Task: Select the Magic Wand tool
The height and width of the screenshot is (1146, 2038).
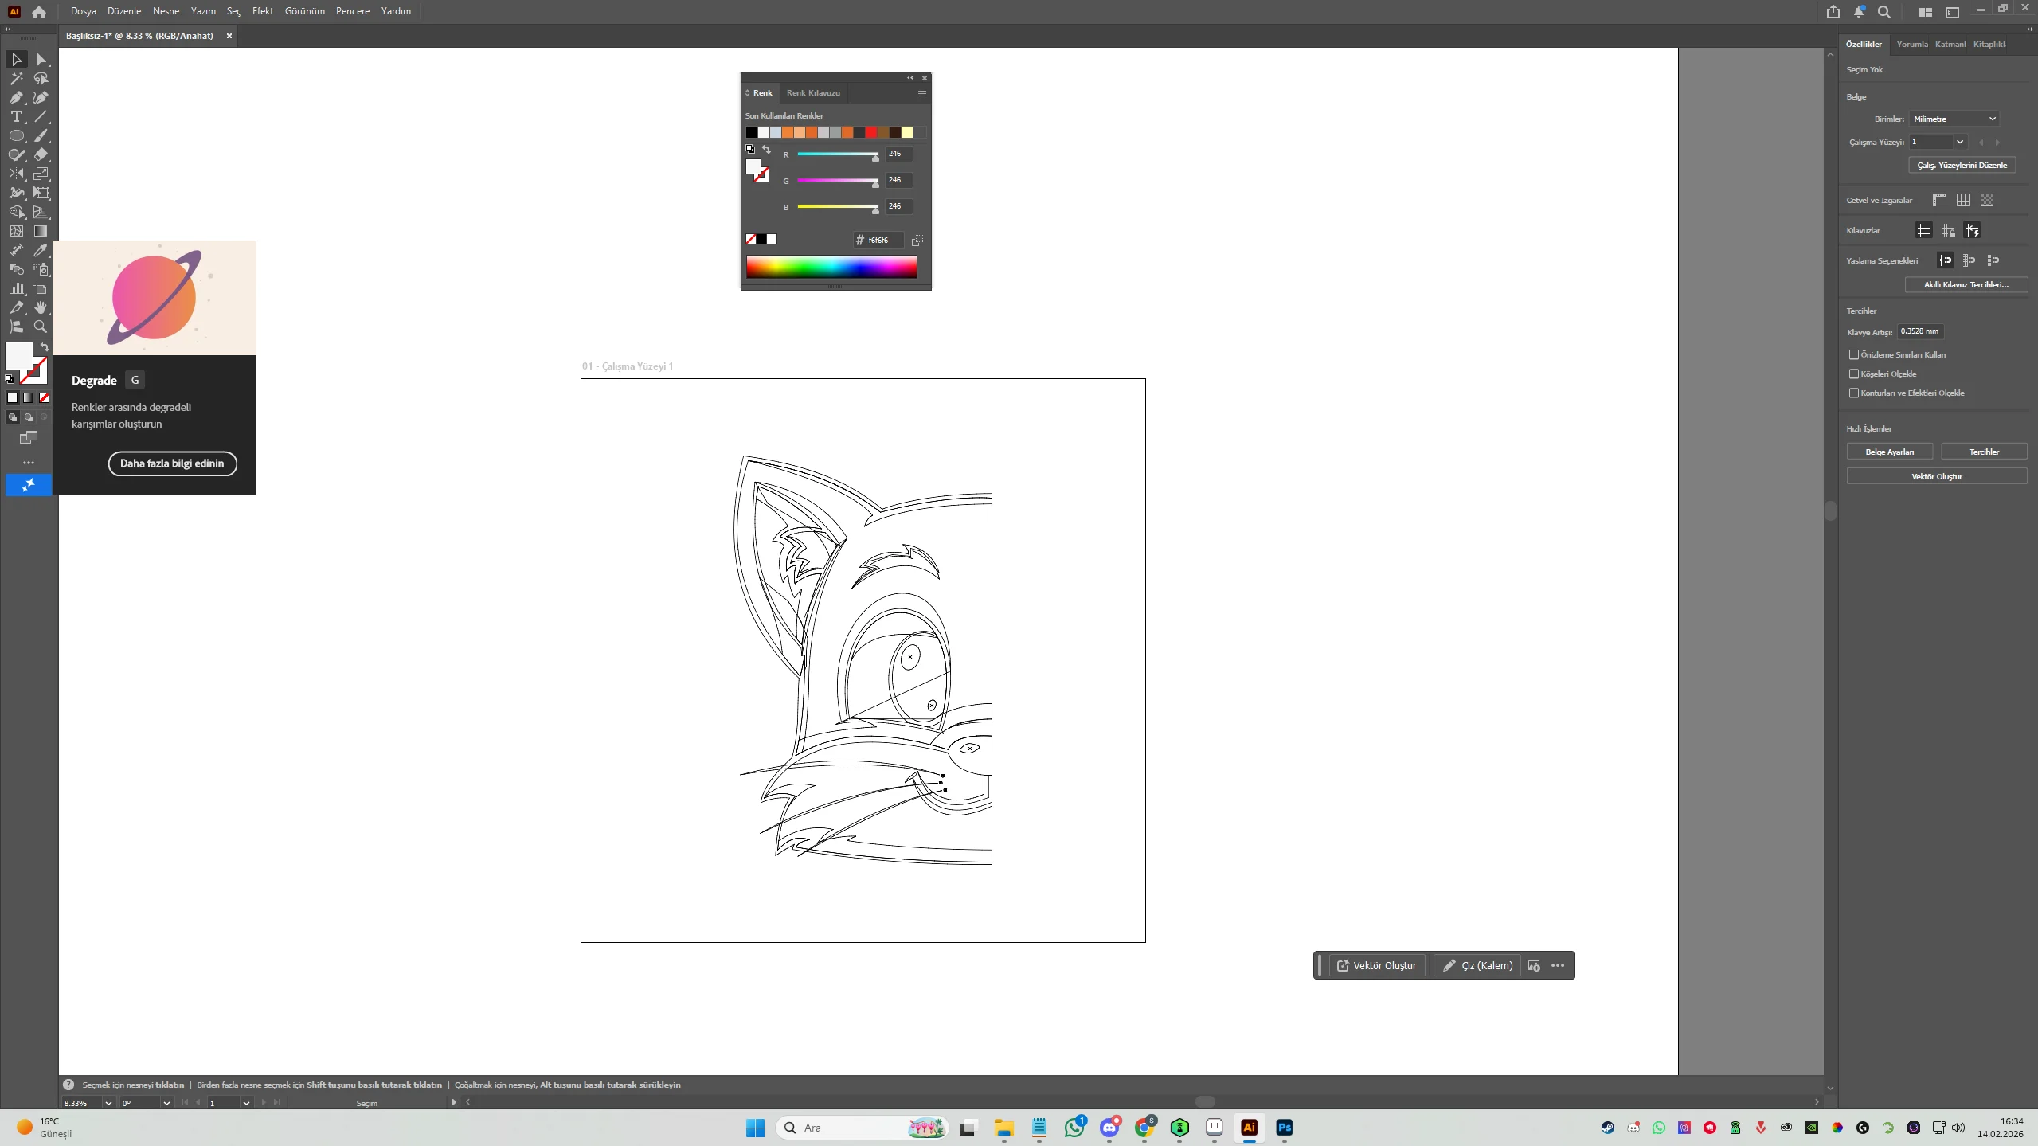Action: coord(16,79)
